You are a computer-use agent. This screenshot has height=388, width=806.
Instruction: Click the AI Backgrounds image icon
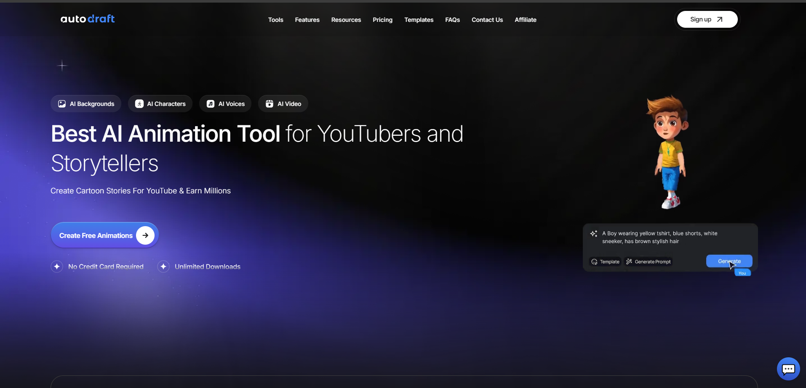(x=62, y=104)
